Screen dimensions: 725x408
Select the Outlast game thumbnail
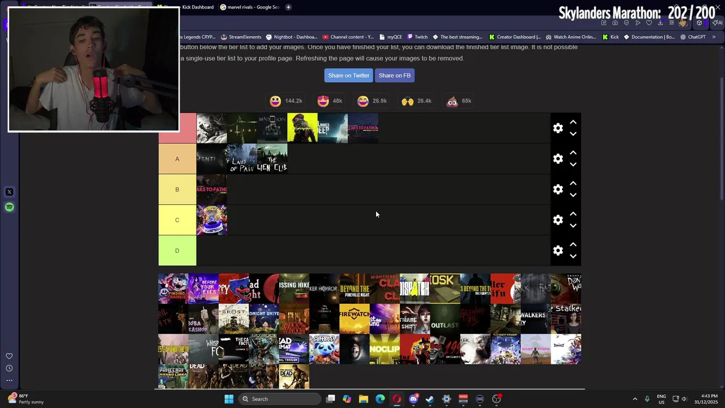(x=445, y=319)
